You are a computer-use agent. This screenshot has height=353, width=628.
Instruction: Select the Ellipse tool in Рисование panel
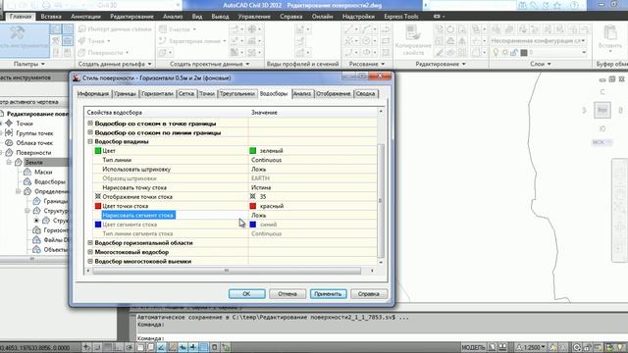point(366,52)
